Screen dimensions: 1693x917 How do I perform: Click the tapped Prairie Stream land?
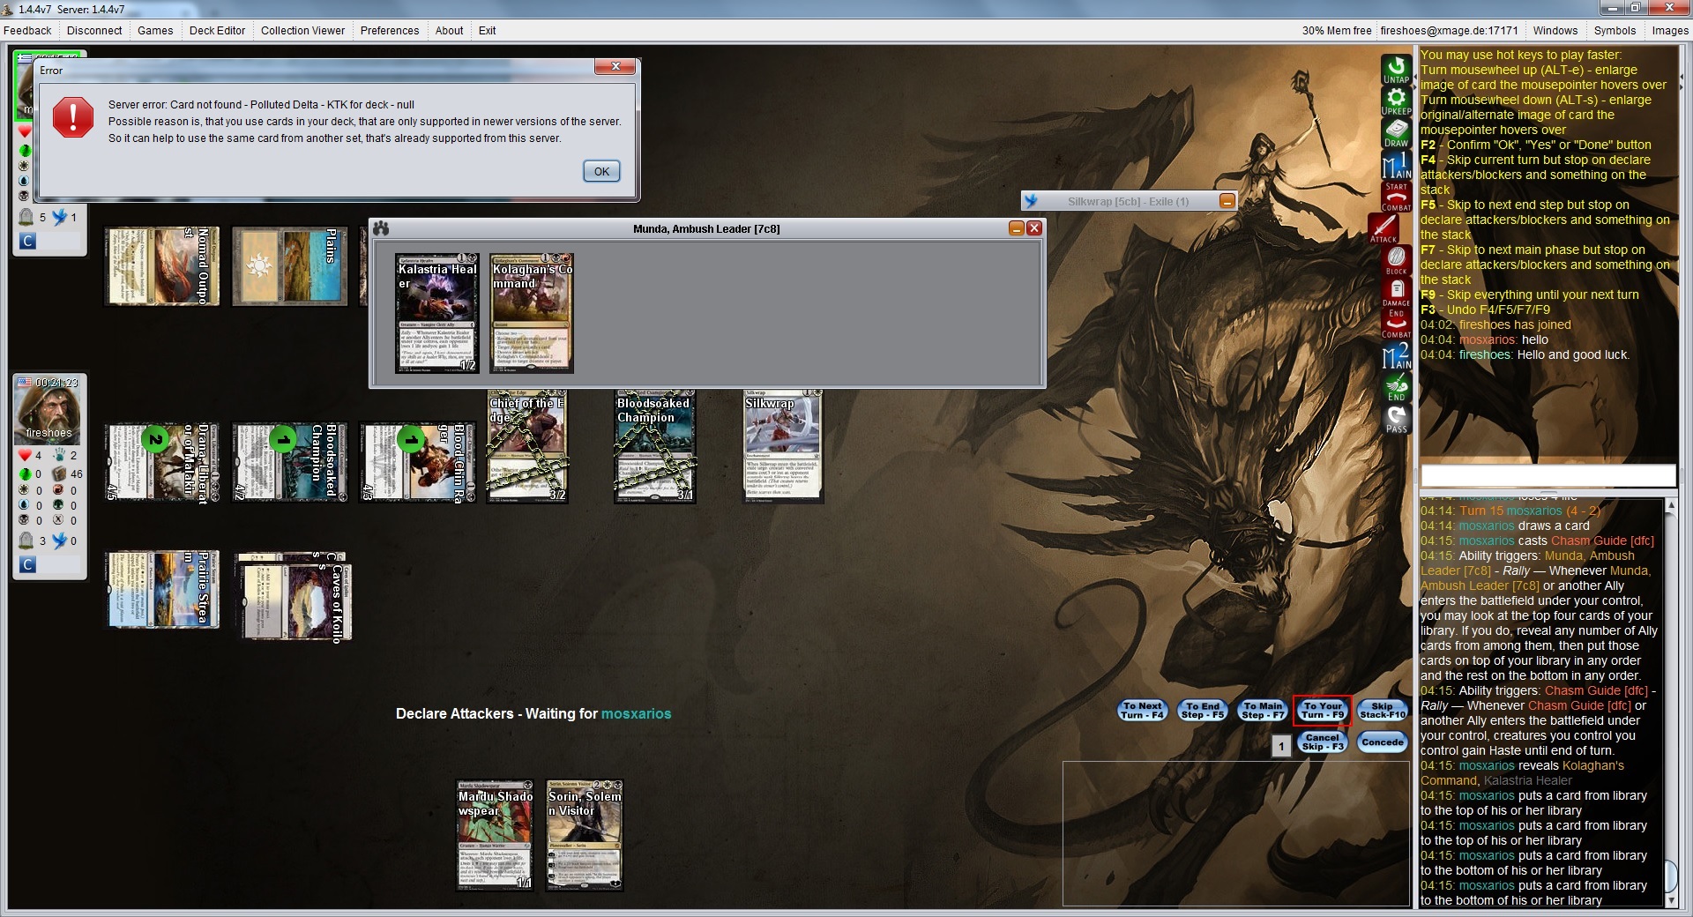point(160,590)
